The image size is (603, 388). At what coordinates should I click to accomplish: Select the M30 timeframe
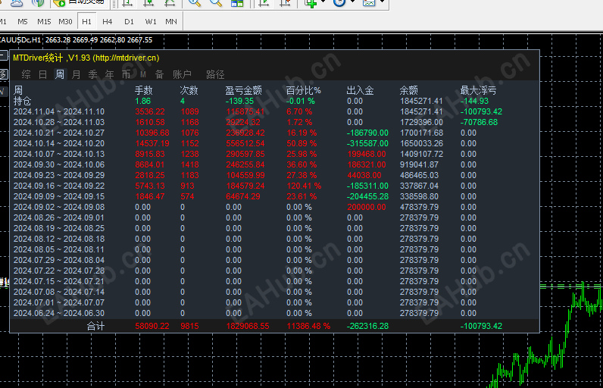click(65, 21)
